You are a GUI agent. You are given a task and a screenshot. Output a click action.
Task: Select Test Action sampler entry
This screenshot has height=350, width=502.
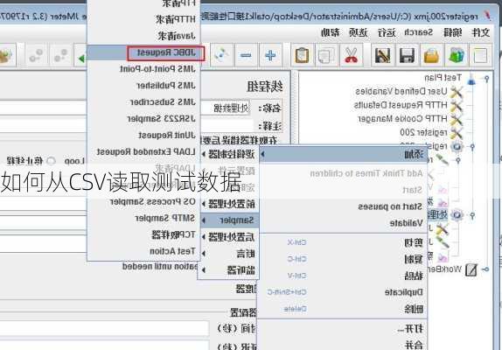(x=143, y=251)
